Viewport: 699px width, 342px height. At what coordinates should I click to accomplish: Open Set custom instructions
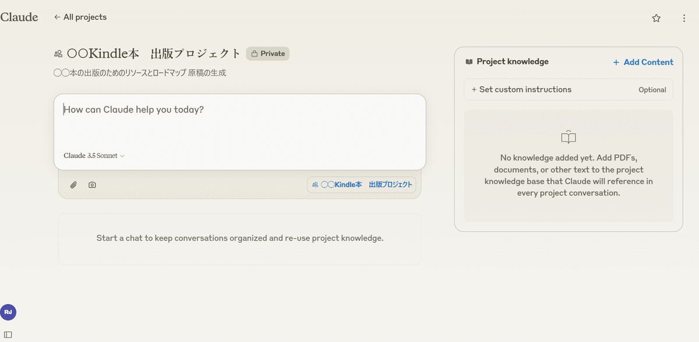point(569,90)
